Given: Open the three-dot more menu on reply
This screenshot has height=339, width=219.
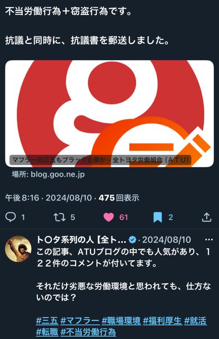Looking at the screenshot, I should click(x=209, y=240).
